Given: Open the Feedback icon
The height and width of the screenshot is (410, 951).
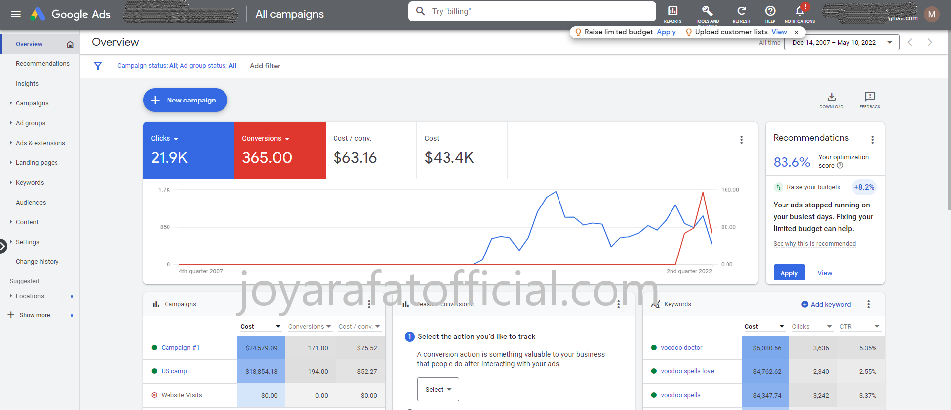Looking at the screenshot, I should [x=870, y=100].
